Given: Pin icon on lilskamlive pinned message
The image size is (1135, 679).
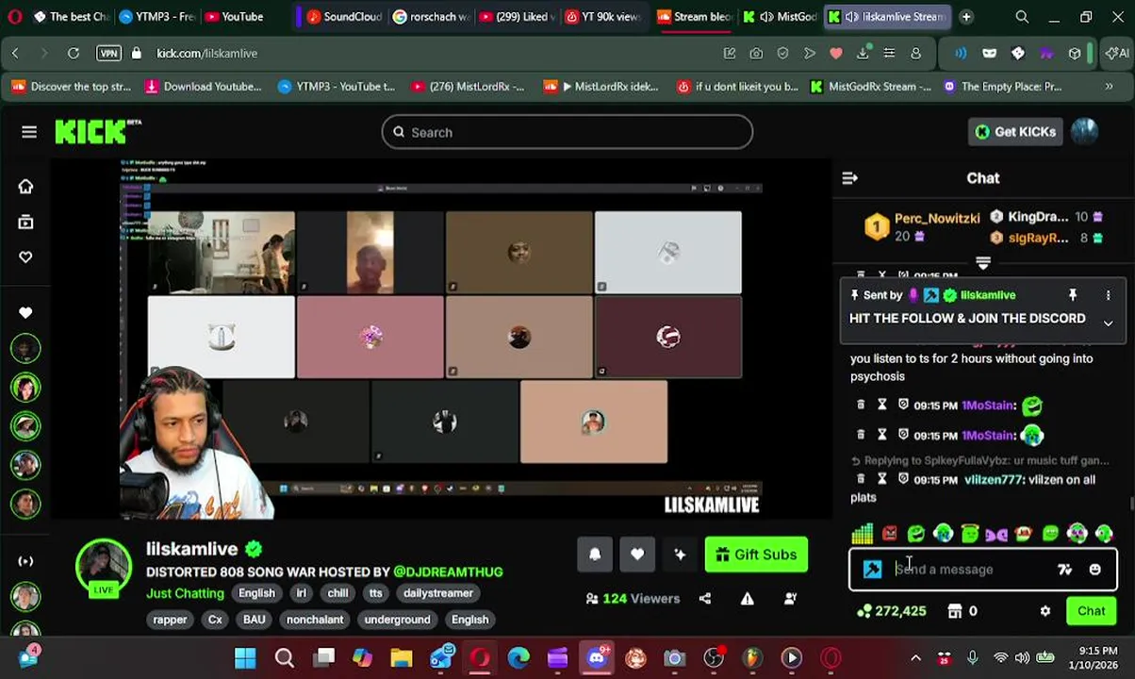Looking at the screenshot, I should coord(1072,295).
